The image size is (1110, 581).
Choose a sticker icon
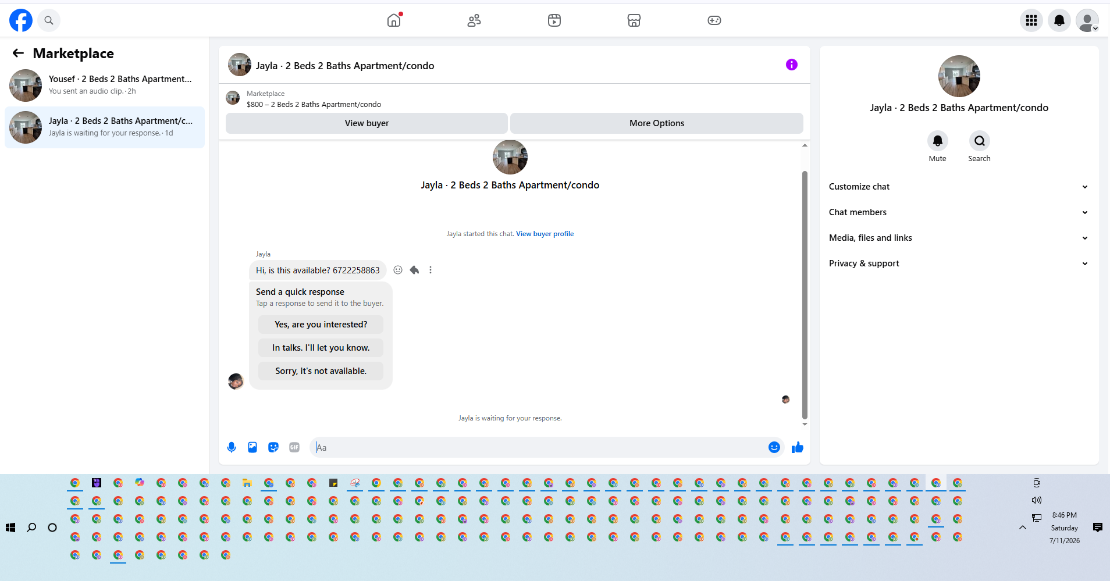pyautogui.click(x=273, y=447)
